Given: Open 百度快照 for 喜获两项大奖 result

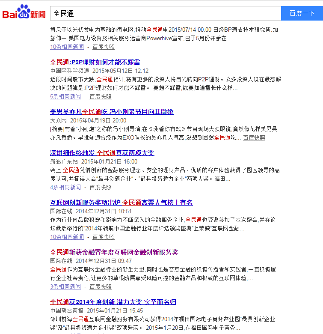Looking at the screenshot, I should point(101,187).
